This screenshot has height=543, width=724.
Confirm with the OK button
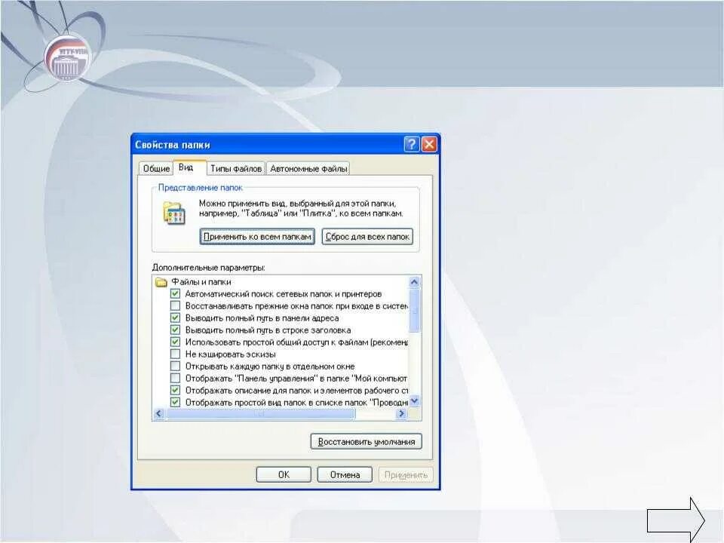[284, 474]
